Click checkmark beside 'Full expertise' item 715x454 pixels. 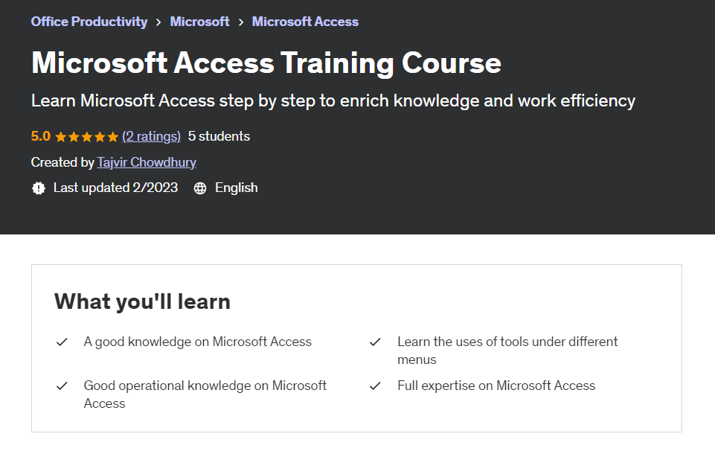pos(376,386)
